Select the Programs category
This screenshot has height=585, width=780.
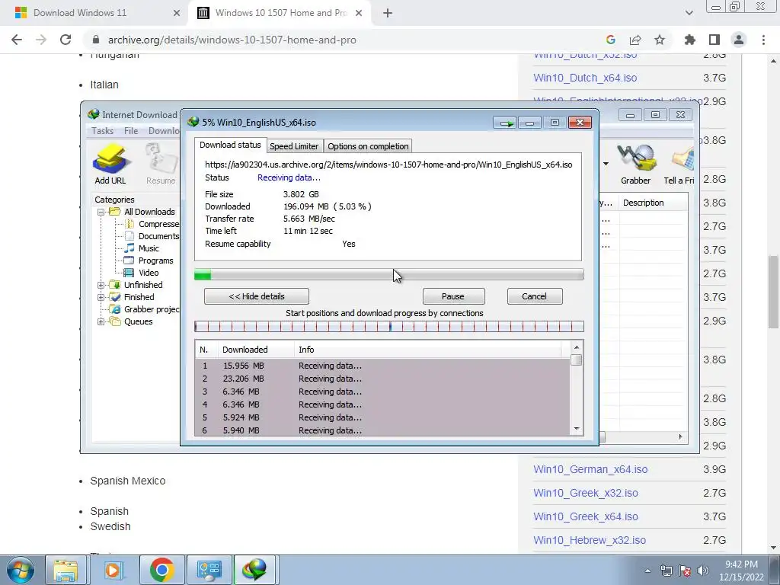click(x=155, y=261)
